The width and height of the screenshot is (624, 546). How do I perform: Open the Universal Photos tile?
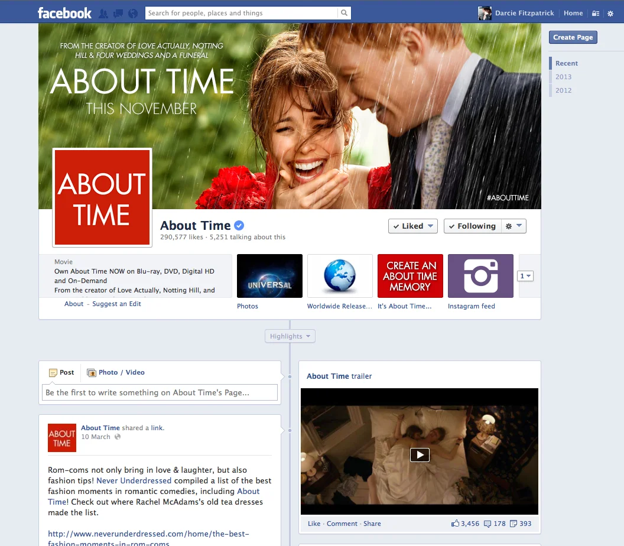coord(269,276)
